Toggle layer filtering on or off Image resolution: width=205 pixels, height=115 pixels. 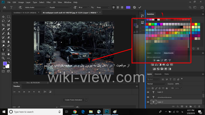182,79
